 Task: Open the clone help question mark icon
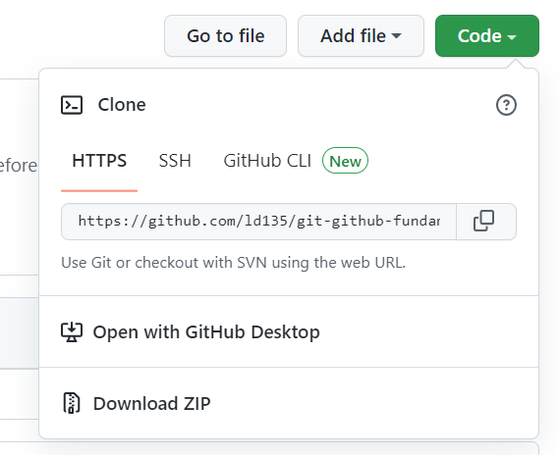click(x=506, y=105)
